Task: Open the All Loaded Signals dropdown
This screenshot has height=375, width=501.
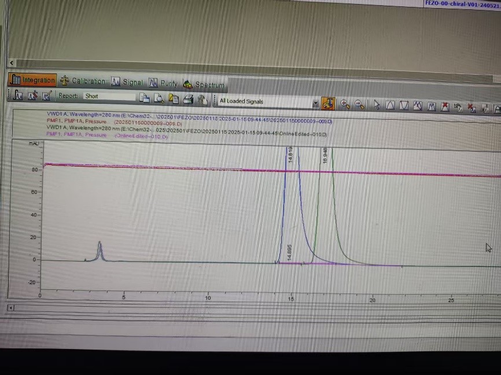Action: [315, 103]
